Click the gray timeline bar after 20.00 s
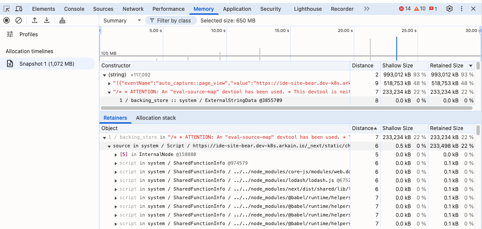The width and height of the screenshot is (482, 229). pyautogui.click(x=370, y=50)
